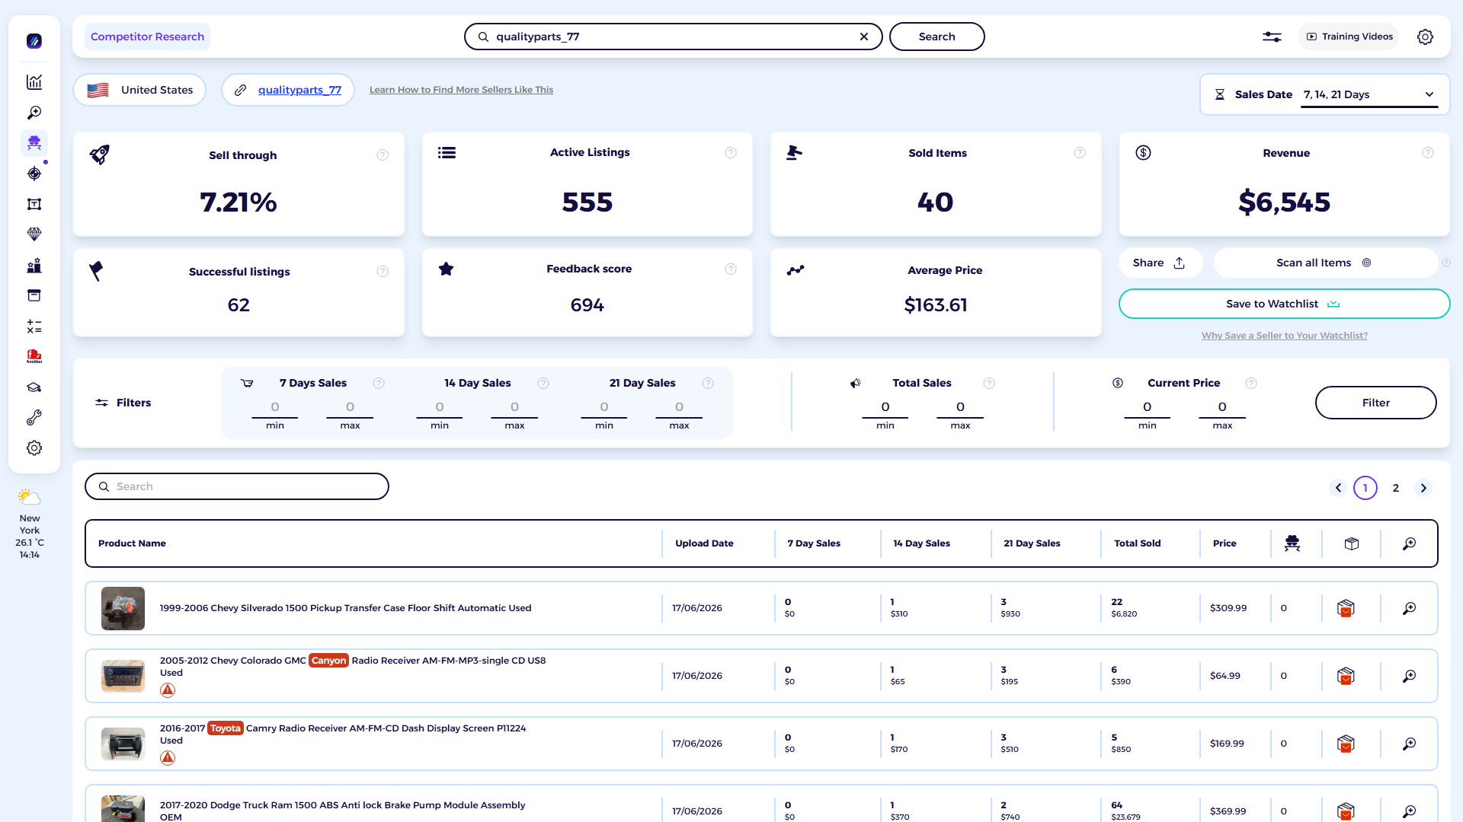Select page 1 of results

[x=1365, y=488]
